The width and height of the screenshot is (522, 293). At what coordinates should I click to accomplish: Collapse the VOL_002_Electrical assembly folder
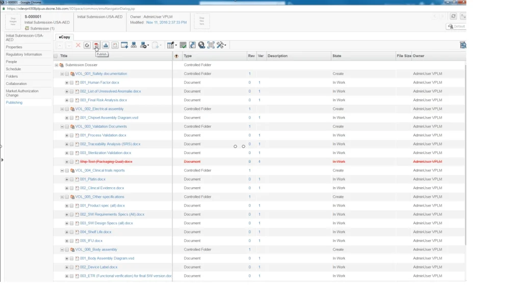pyautogui.click(x=62, y=109)
